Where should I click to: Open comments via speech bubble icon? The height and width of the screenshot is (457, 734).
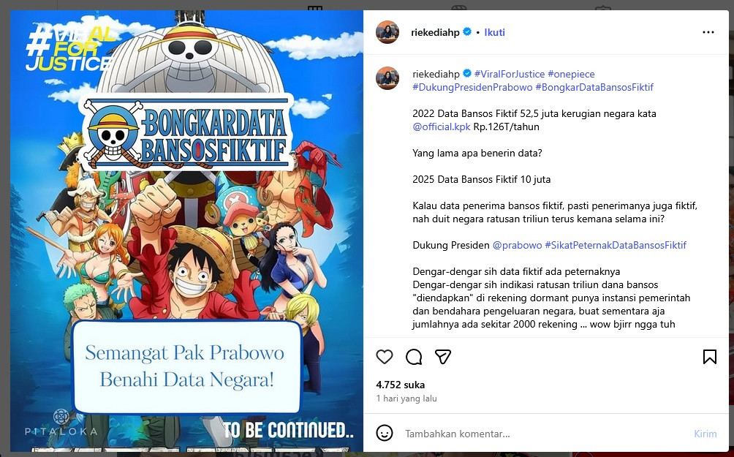[x=414, y=357]
